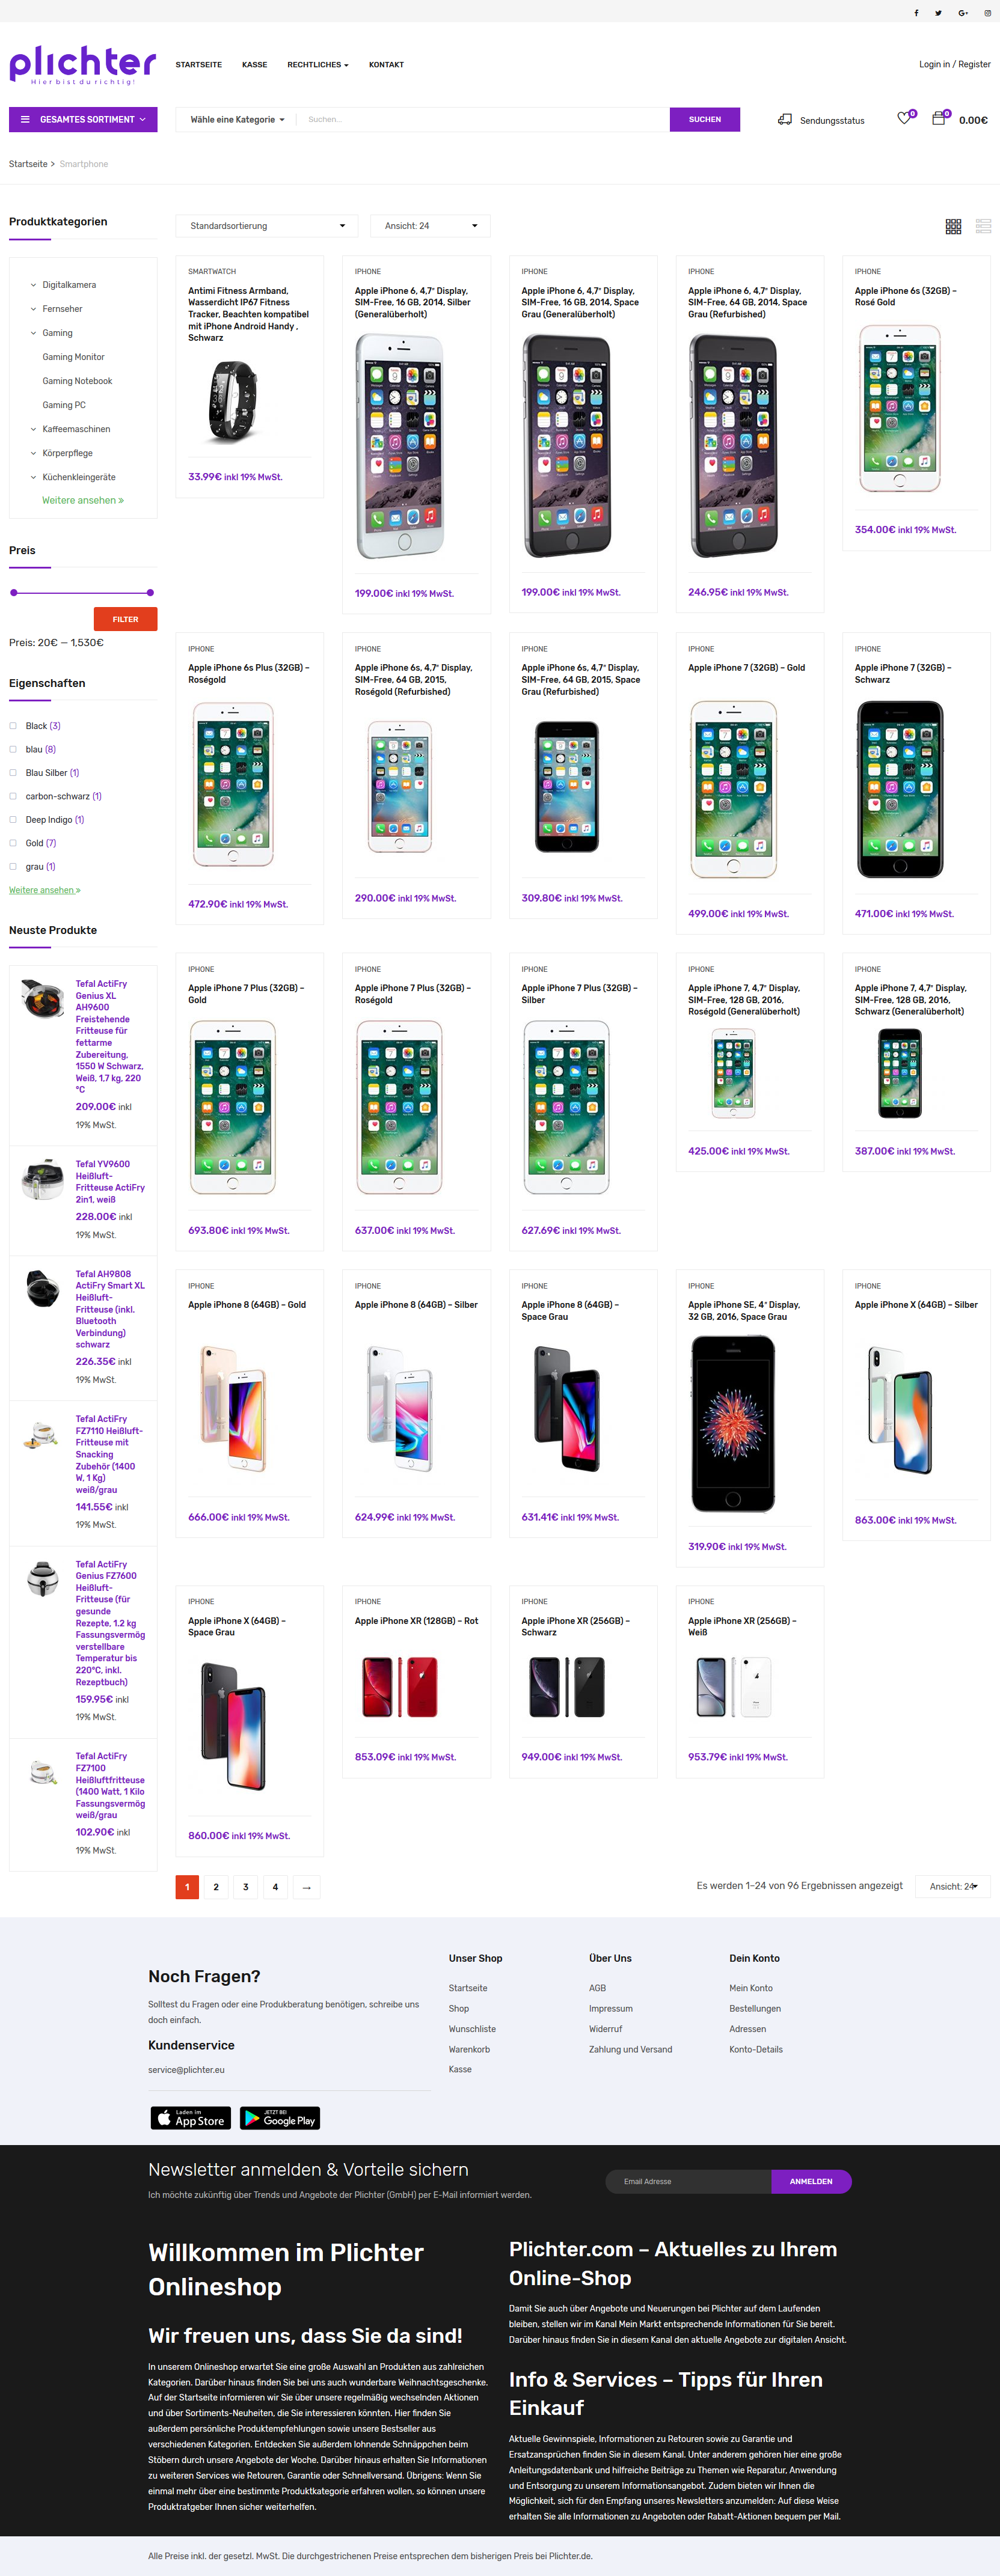
Task: Expand the Wähle eine Kategorie dropdown
Action: tap(237, 119)
